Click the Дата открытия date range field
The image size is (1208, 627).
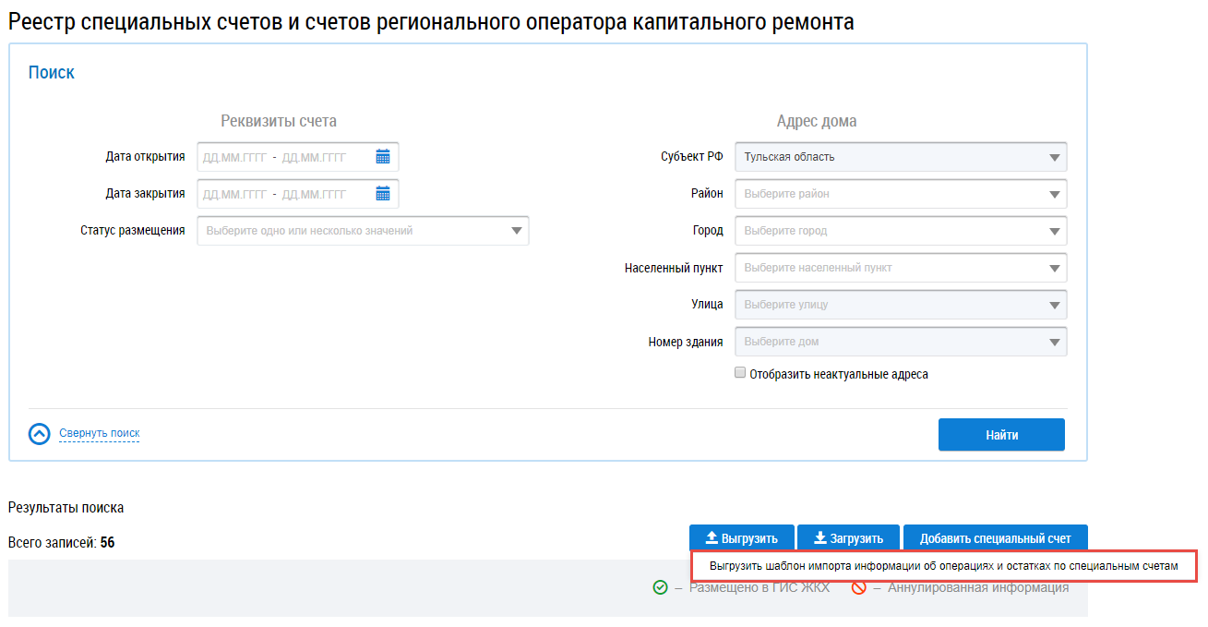[298, 157]
